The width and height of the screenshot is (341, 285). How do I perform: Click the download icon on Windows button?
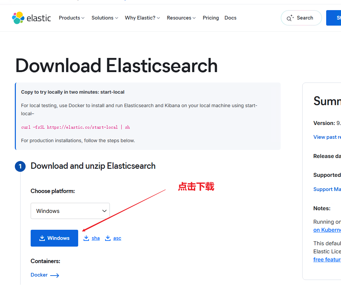pos(42,238)
